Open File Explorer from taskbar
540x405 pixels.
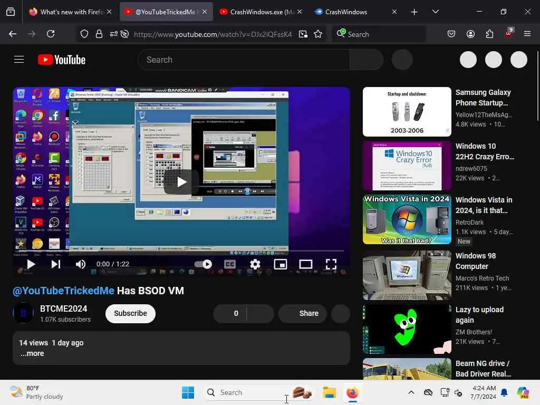pyautogui.click(x=329, y=392)
